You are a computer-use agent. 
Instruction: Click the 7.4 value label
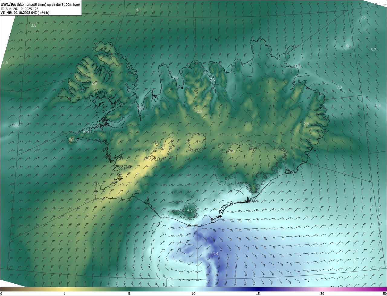(x=175, y=78)
